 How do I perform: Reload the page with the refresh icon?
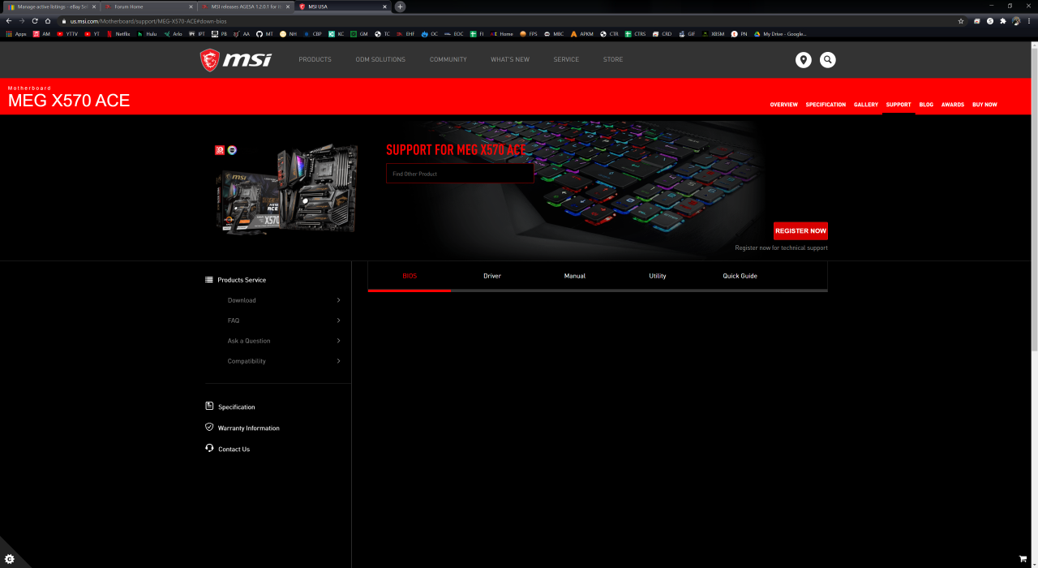35,21
